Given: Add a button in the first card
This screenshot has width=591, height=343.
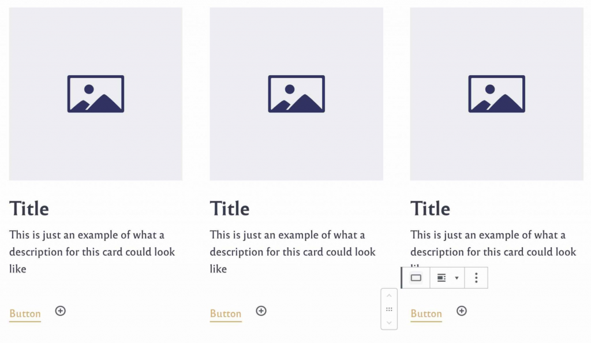Looking at the screenshot, I should pyautogui.click(x=61, y=311).
